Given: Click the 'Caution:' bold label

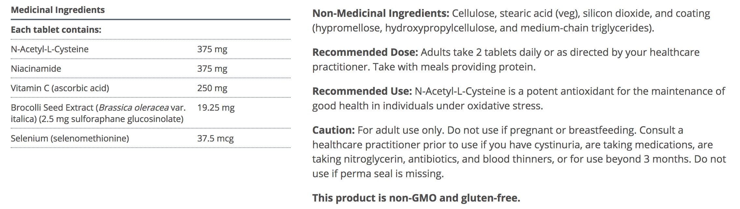Looking at the screenshot, I should coord(333,130).
